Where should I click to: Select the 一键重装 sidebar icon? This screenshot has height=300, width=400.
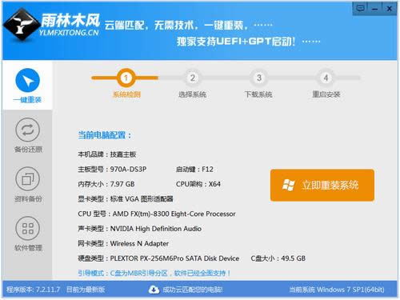(x=27, y=80)
